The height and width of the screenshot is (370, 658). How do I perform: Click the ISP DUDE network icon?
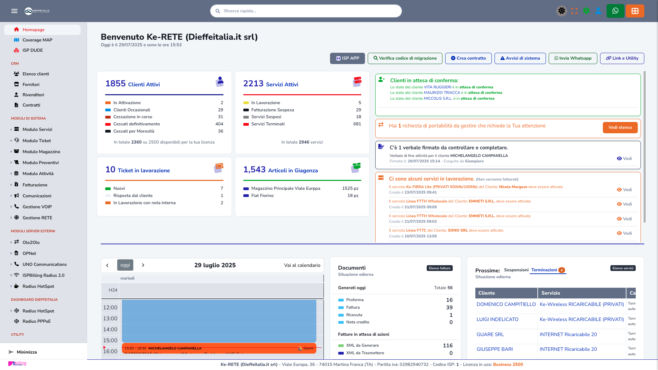tap(16, 50)
